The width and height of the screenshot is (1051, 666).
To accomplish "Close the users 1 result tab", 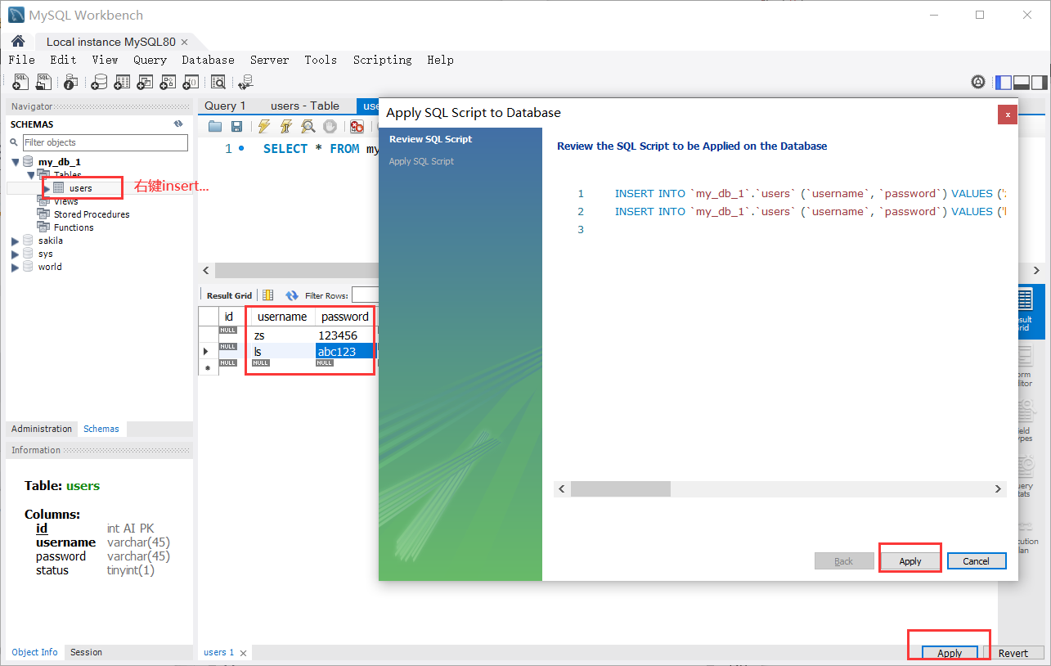I will click(x=243, y=653).
